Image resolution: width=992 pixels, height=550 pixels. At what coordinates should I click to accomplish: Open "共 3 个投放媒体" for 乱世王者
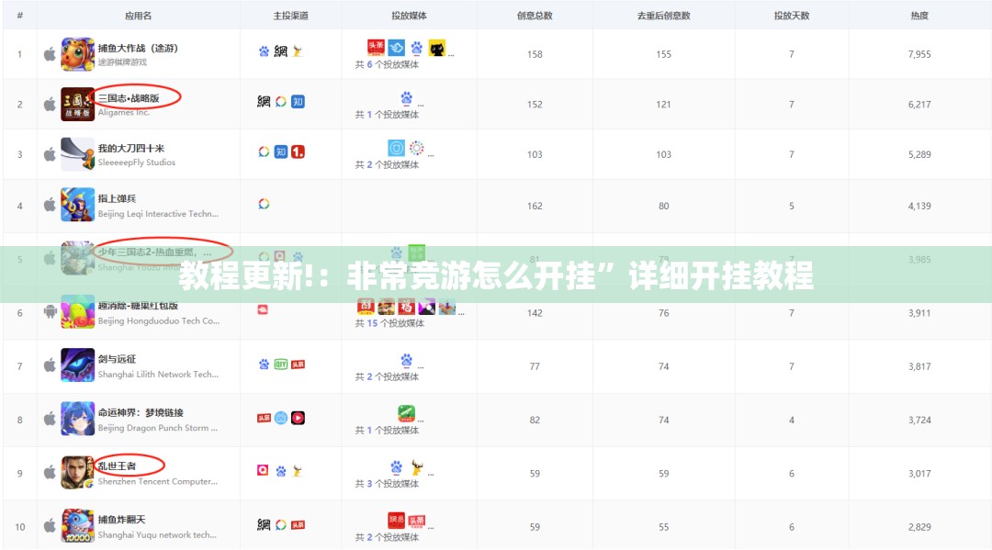388,484
